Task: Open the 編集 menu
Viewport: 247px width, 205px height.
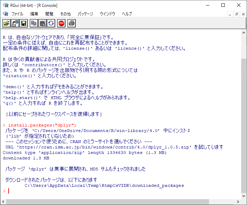Action: click(x=34, y=14)
